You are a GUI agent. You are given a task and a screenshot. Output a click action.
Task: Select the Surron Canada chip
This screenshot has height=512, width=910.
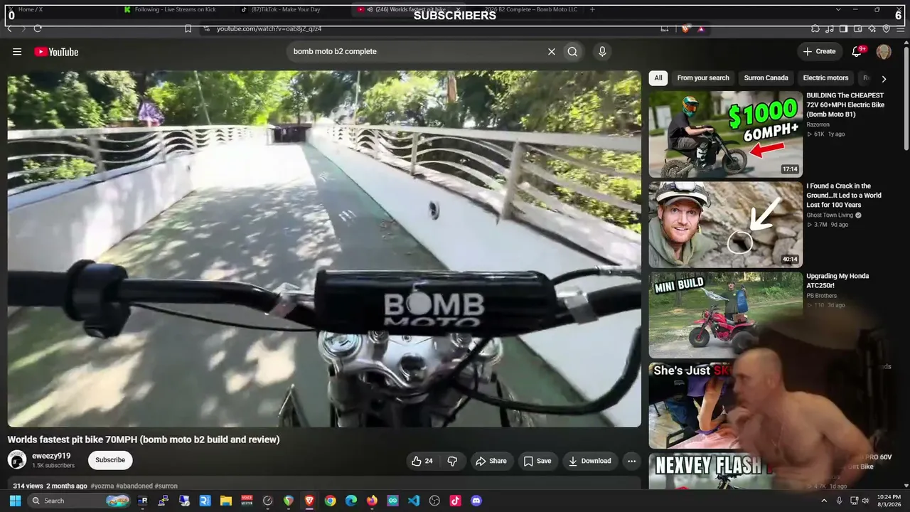[x=766, y=78]
